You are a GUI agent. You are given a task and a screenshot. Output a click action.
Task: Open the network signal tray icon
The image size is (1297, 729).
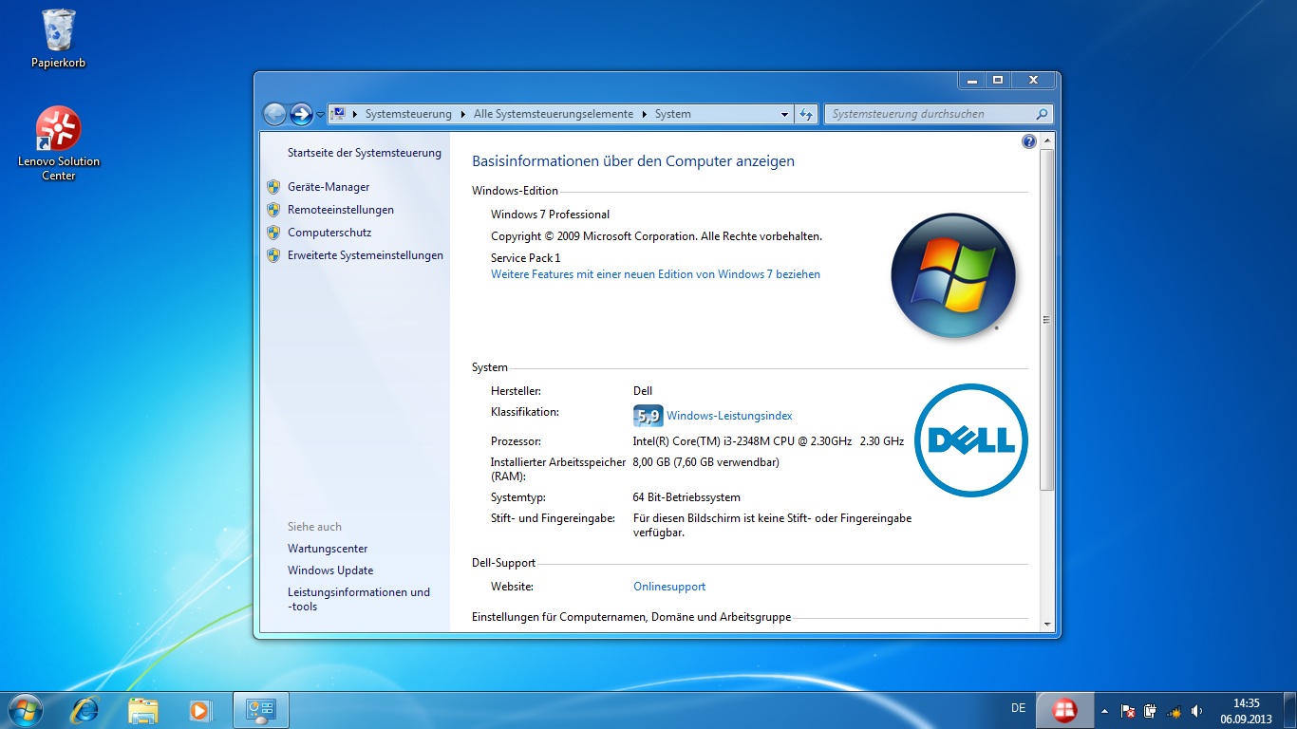(1174, 710)
